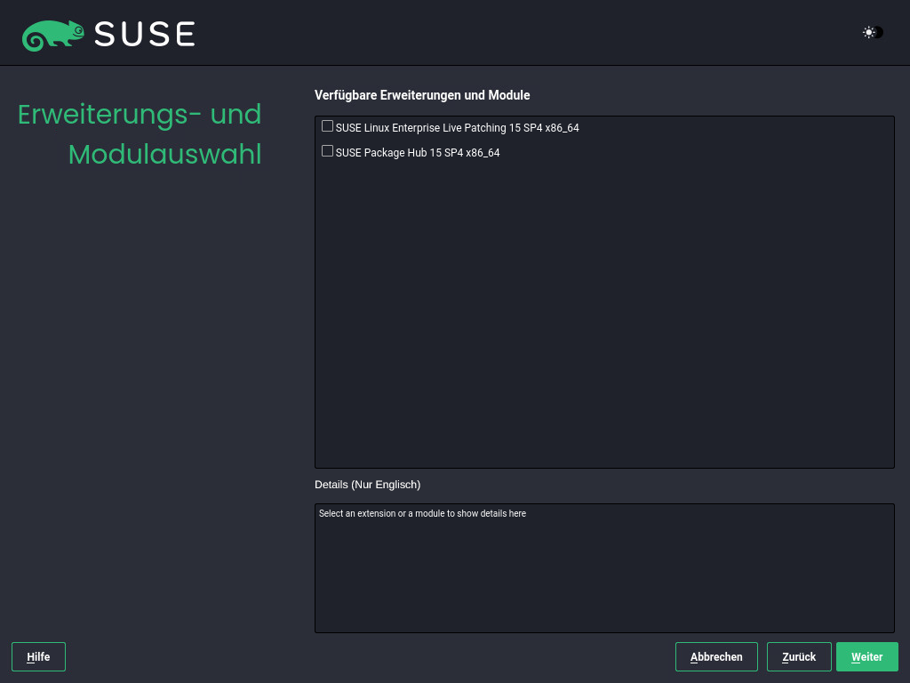Click the Details (Nur Englisch) label
Image resolution: width=910 pixels, height=683 pixels.
pyautogui.click(x=367, y=485)
